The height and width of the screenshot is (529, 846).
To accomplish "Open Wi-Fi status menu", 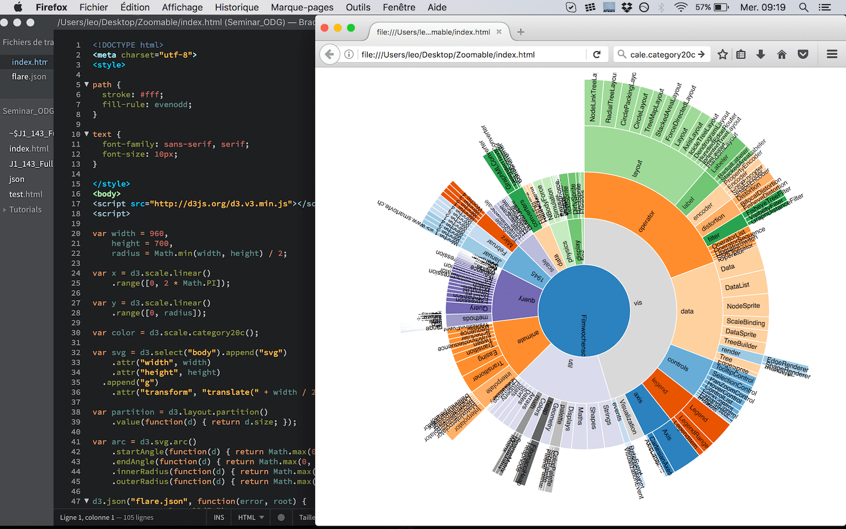I will click(x=681, y=7).
